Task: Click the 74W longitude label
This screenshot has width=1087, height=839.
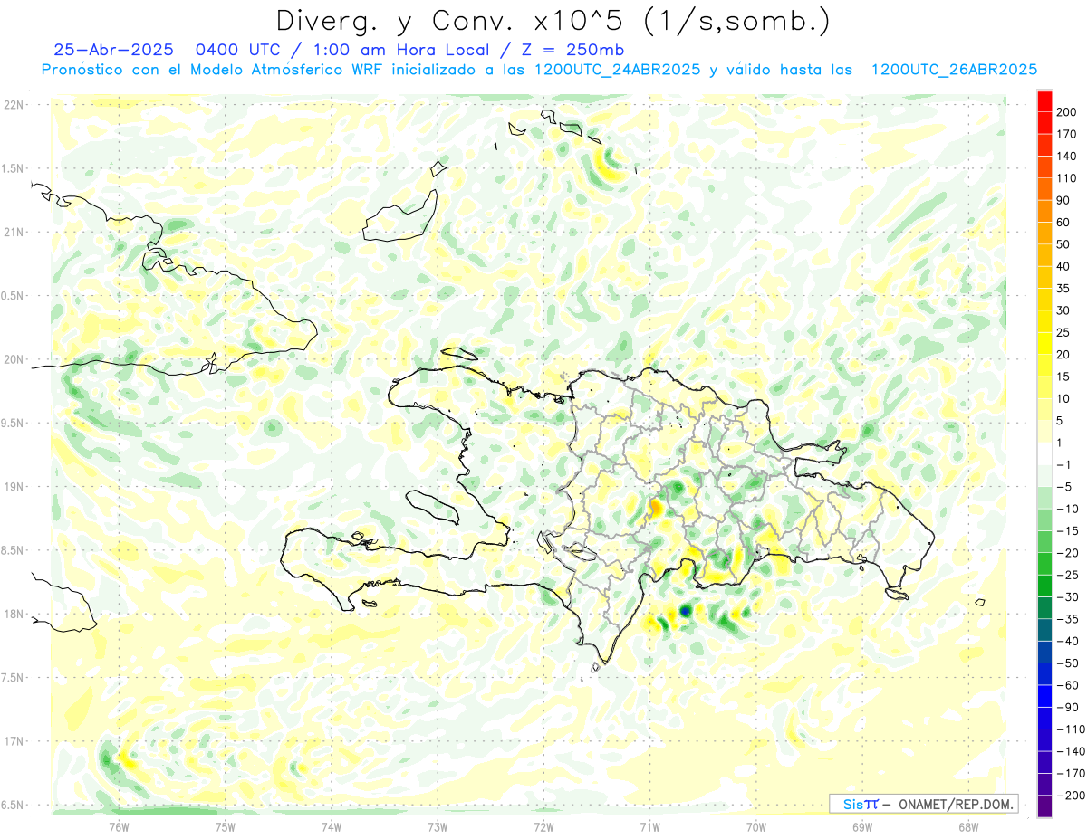Action: point(331,826)
